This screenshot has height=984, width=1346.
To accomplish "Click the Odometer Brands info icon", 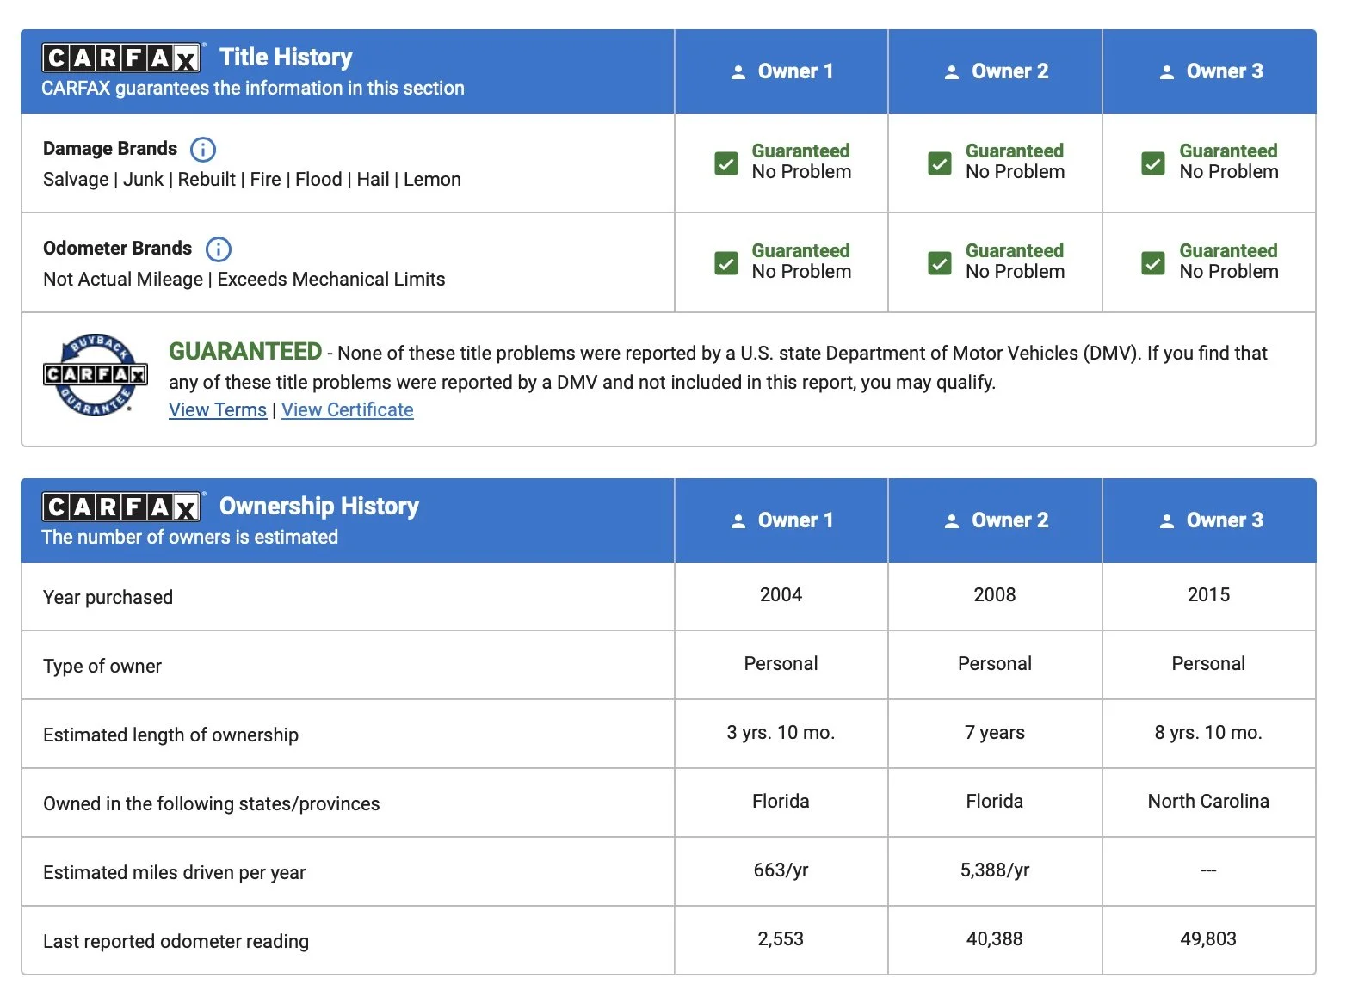I will [x=219, y=249].
